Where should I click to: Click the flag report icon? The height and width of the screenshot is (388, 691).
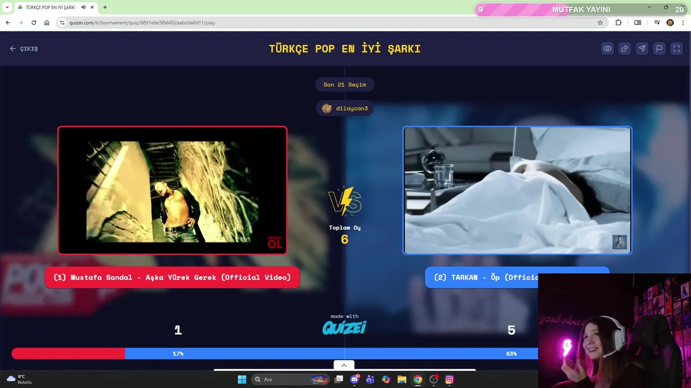[x=659, y=48]
